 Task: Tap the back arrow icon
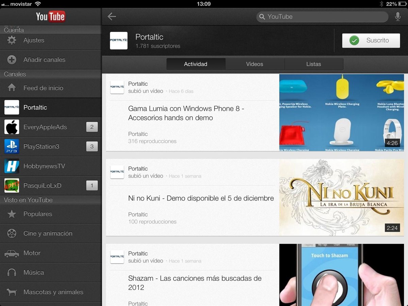[112, 16]
